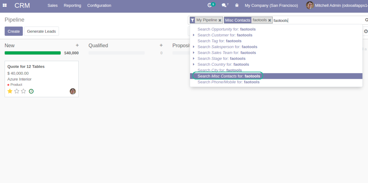Open the discuss messages chat icon
368x183 pixels.
tap(224, 6)
